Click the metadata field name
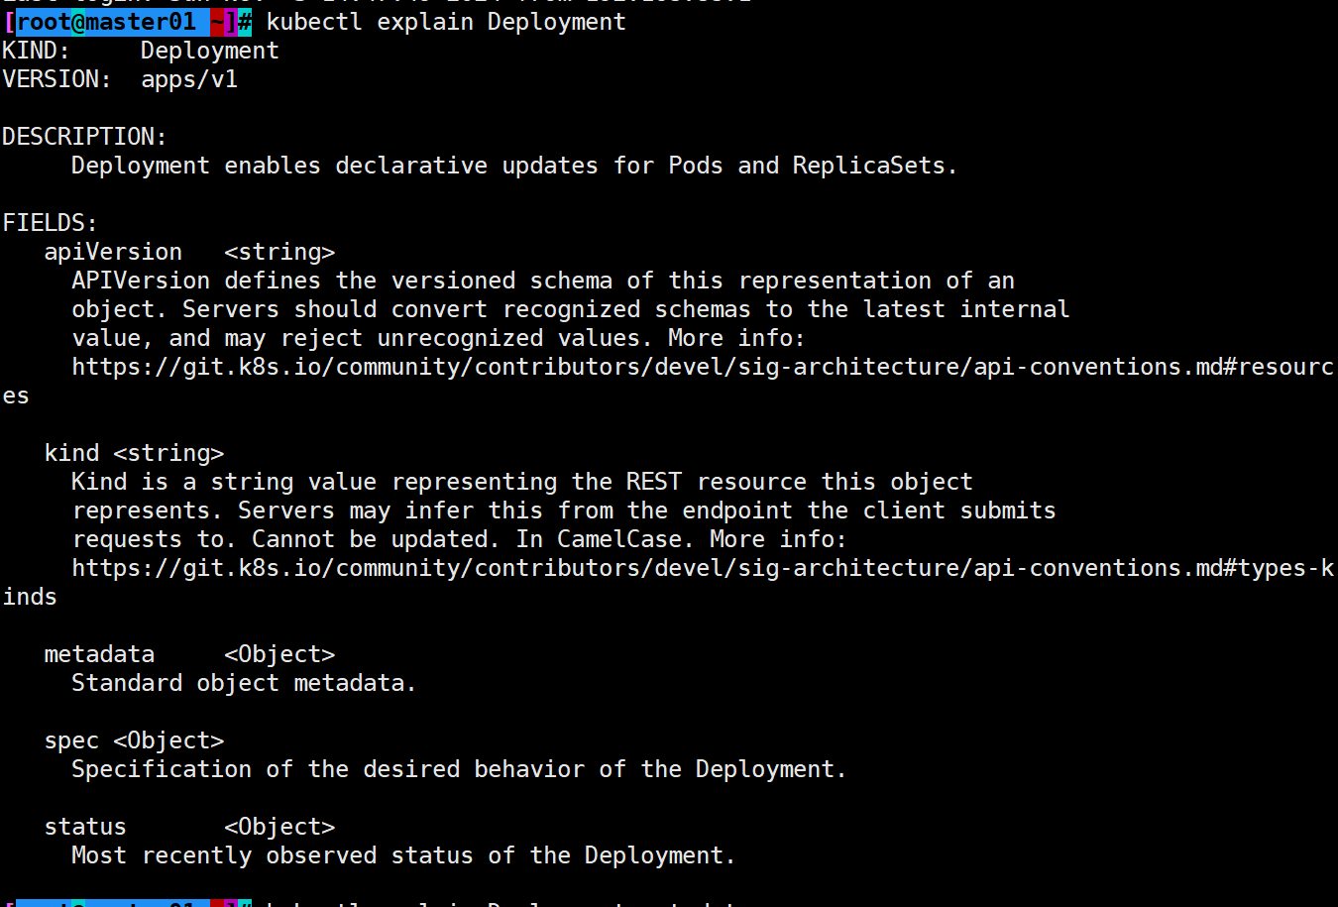This screenshot has width=1338, height=907. (x=99, y=654)
